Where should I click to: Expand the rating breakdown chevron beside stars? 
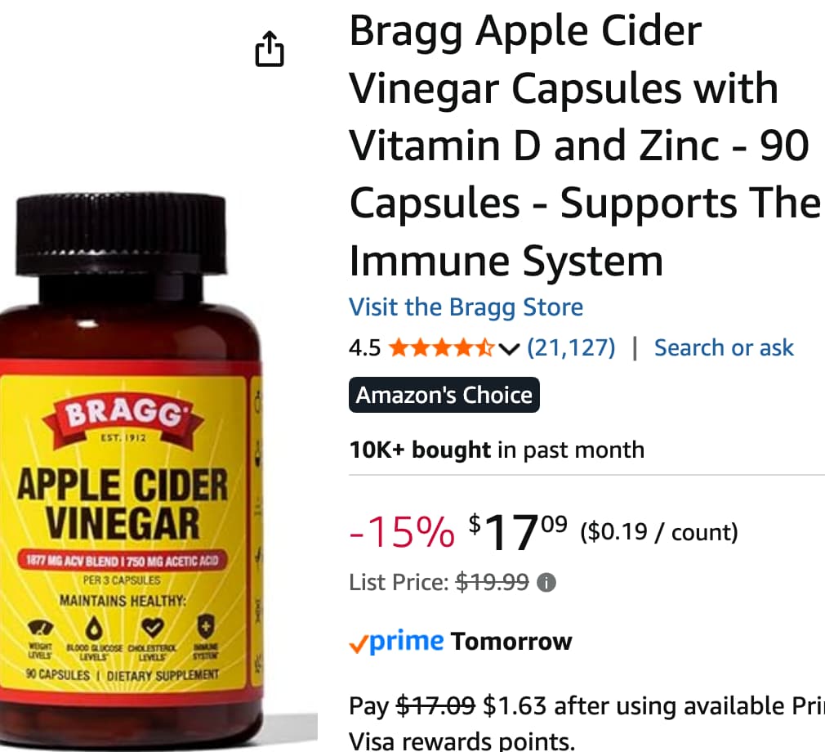coord(509,348)
